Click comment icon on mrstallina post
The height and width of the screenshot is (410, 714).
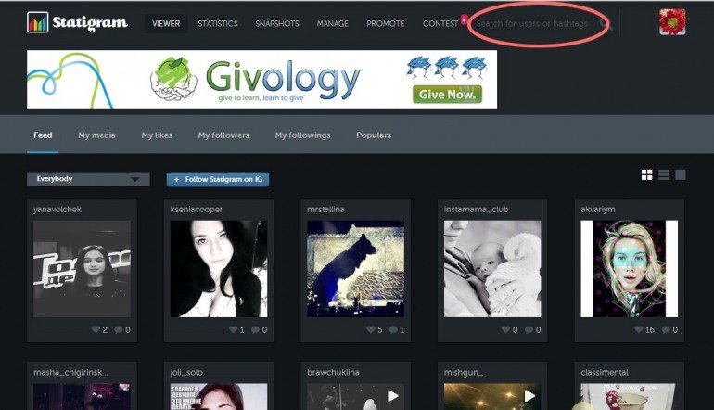point(394,329)
